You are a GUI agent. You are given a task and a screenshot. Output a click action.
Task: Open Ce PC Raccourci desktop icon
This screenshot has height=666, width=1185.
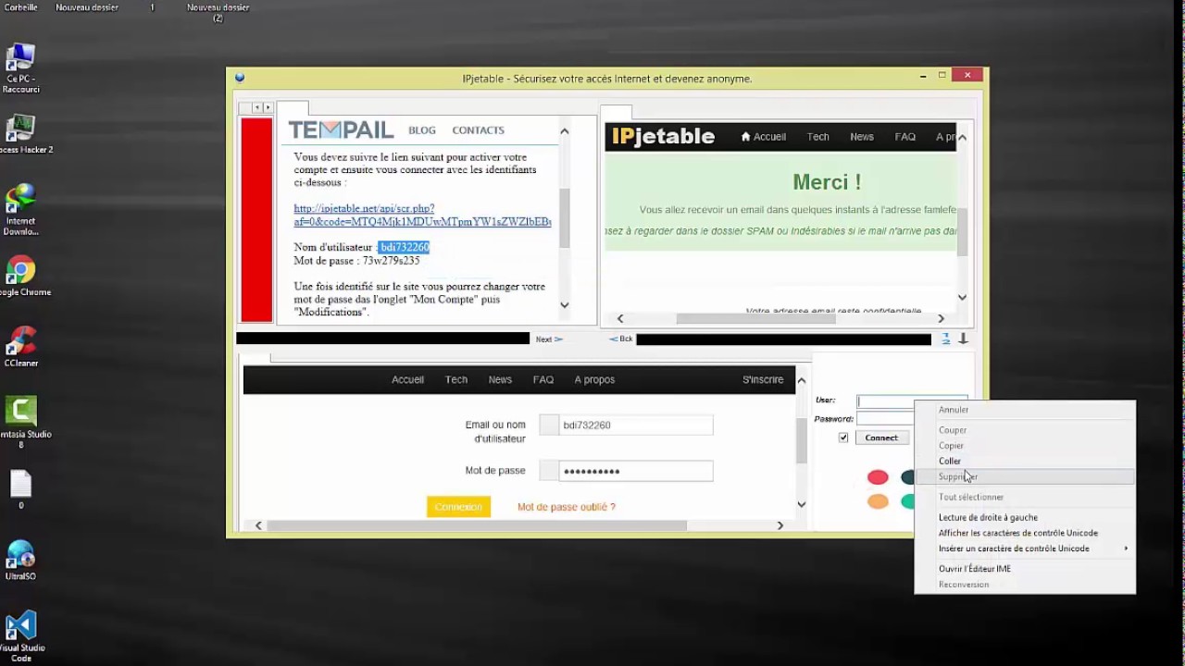click(20, 68)
